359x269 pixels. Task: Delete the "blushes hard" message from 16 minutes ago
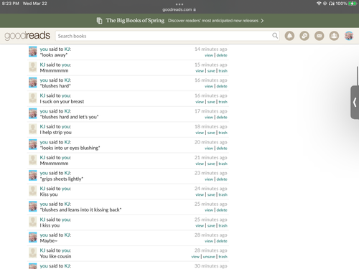(222, 86)
